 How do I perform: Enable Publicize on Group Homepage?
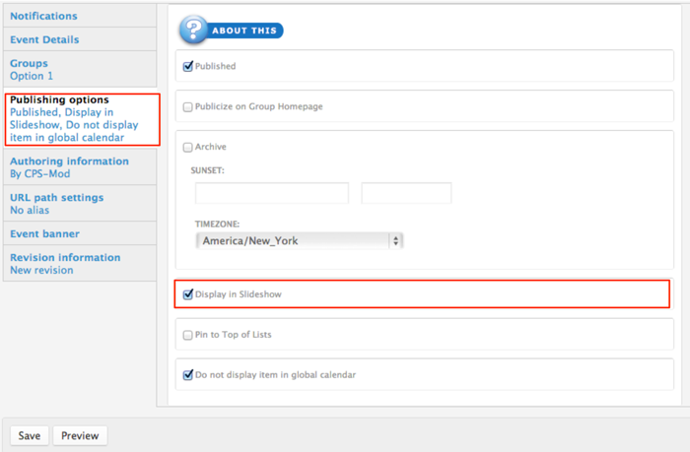[188, 106]
